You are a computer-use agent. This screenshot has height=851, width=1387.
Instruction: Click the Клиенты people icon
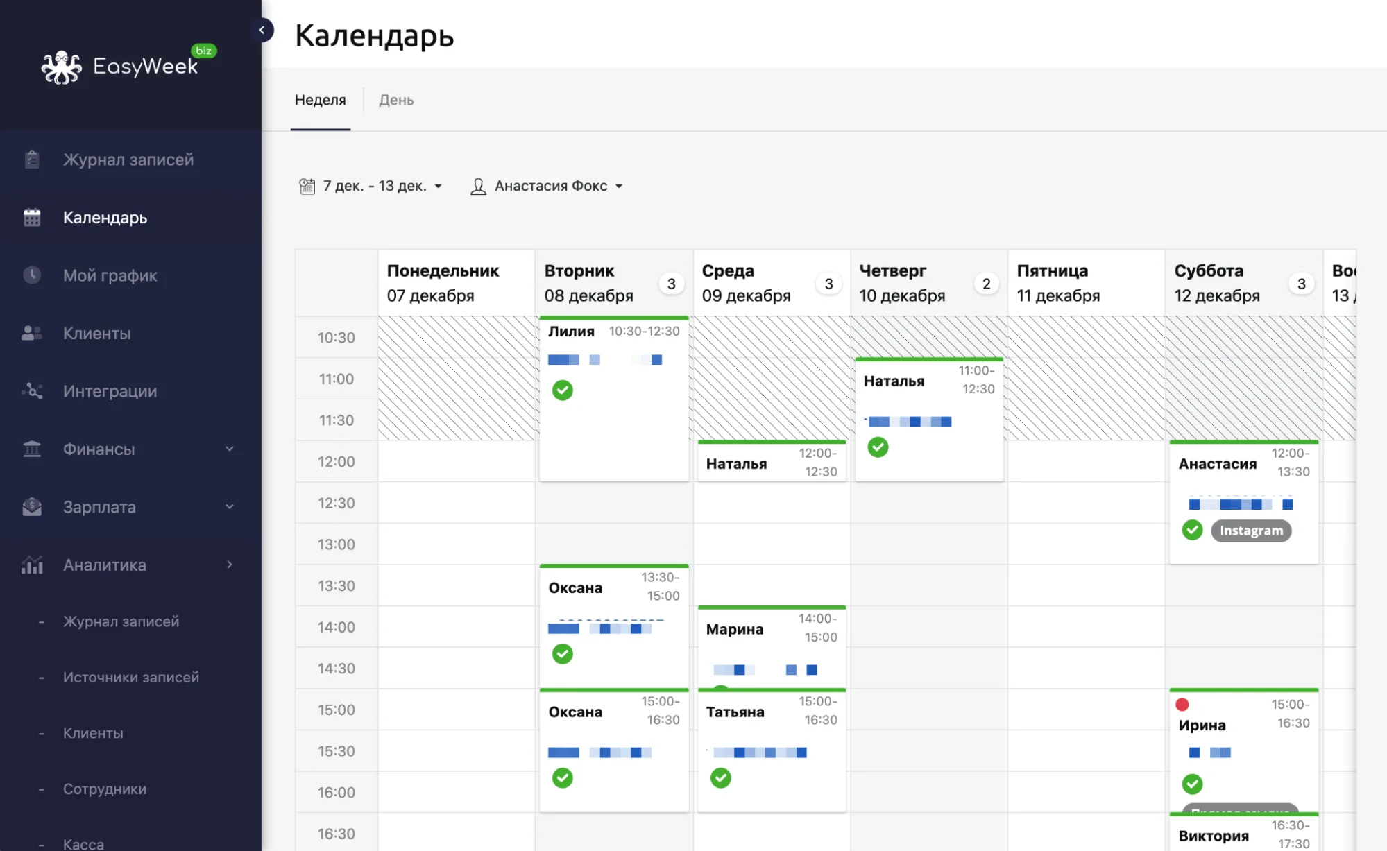(x=32, y=334)
